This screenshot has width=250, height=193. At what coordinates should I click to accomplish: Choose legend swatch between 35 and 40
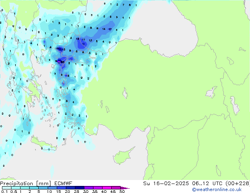[98, 188]
